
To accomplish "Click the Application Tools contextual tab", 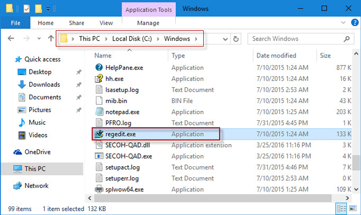I will (148, 10).
